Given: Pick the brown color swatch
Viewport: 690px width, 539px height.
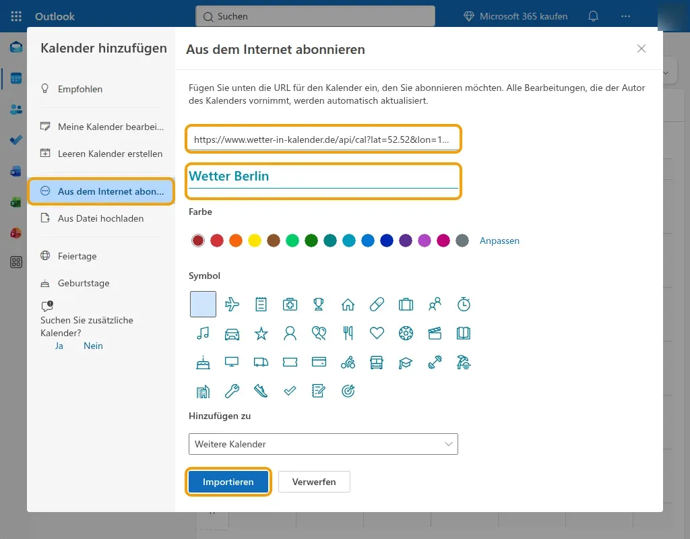Looking at the screenshot, I should 274,241.
